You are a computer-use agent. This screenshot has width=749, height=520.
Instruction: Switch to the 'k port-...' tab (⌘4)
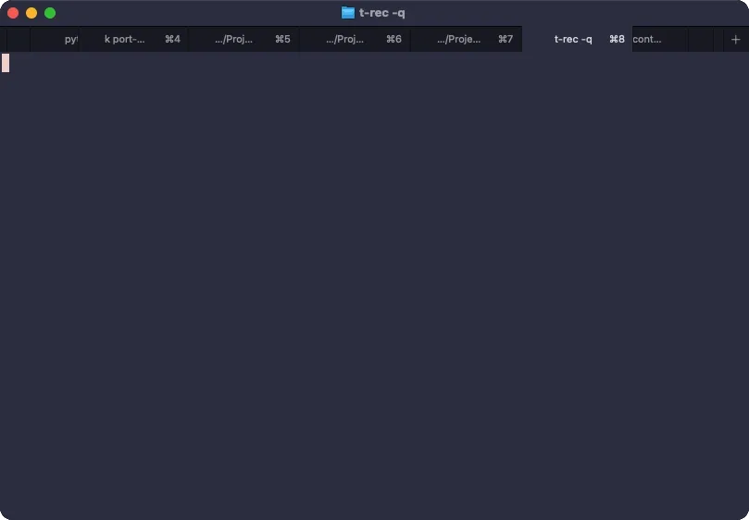point(133,39)
